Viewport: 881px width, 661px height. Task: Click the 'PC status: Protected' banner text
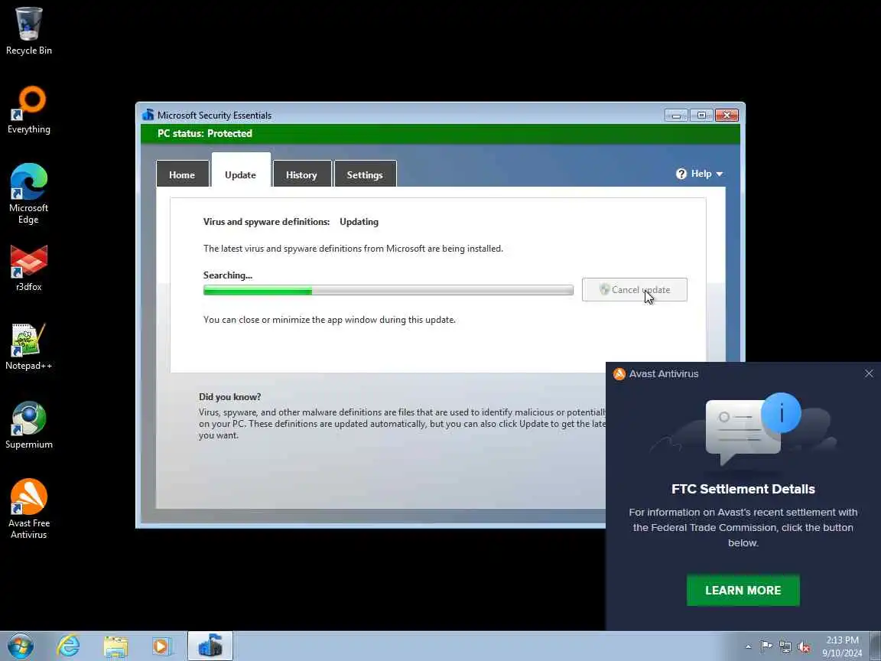click(204, 133)
